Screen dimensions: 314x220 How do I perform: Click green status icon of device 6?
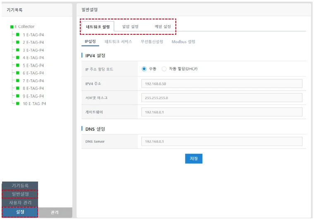pyautogui.click(x=18, y=73)
